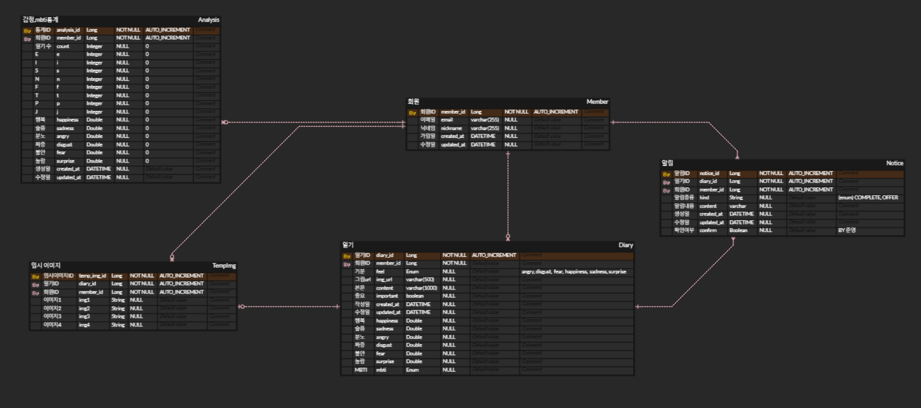921x408 pixels.
Task: Click the analysis_id column name
Action: (x=68, y=30)
